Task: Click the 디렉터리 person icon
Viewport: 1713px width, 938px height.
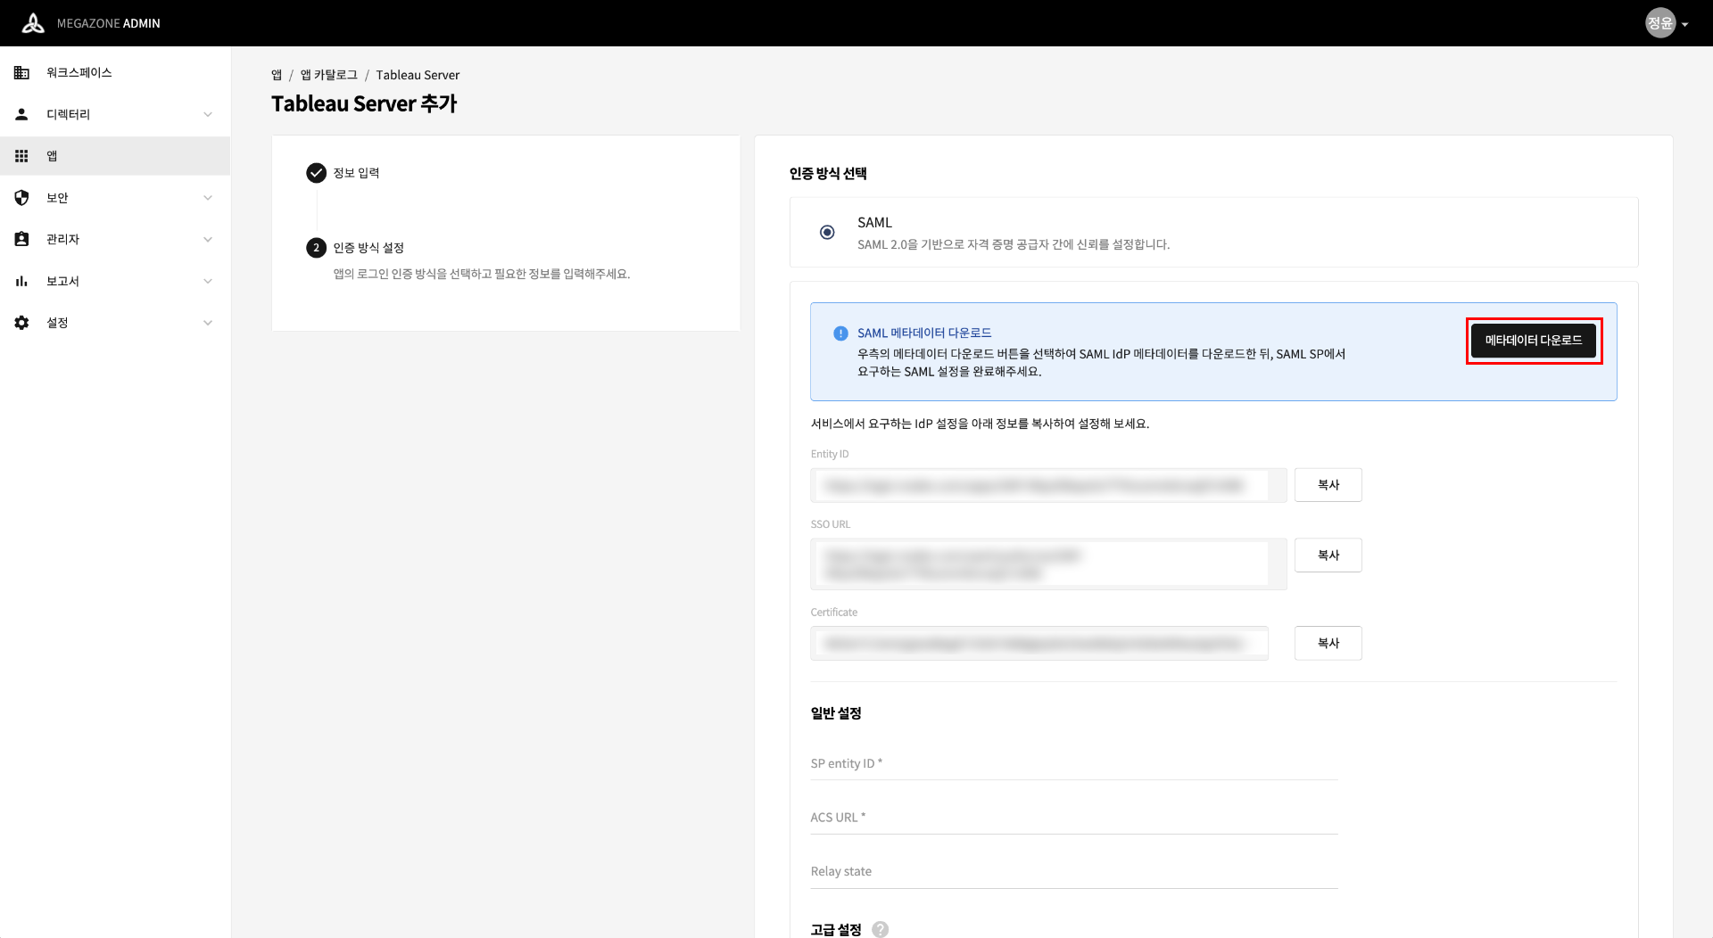Action: coord(22,114)
